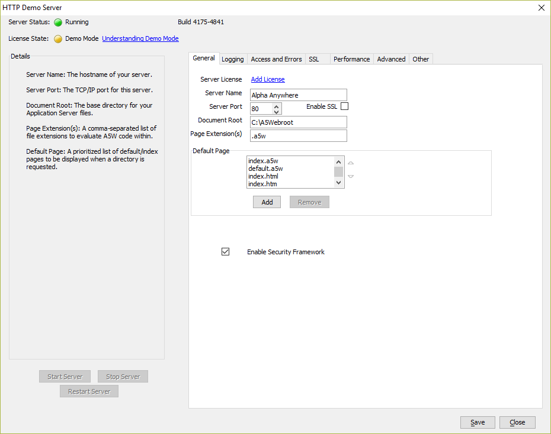Select index.a5w in Default Page list

point(290,161)
